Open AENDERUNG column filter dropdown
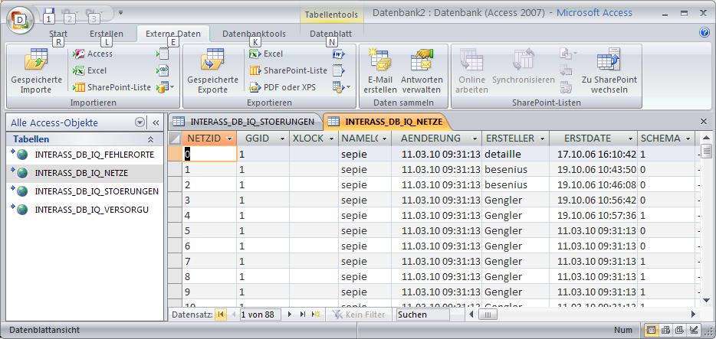 click(475, 139)
